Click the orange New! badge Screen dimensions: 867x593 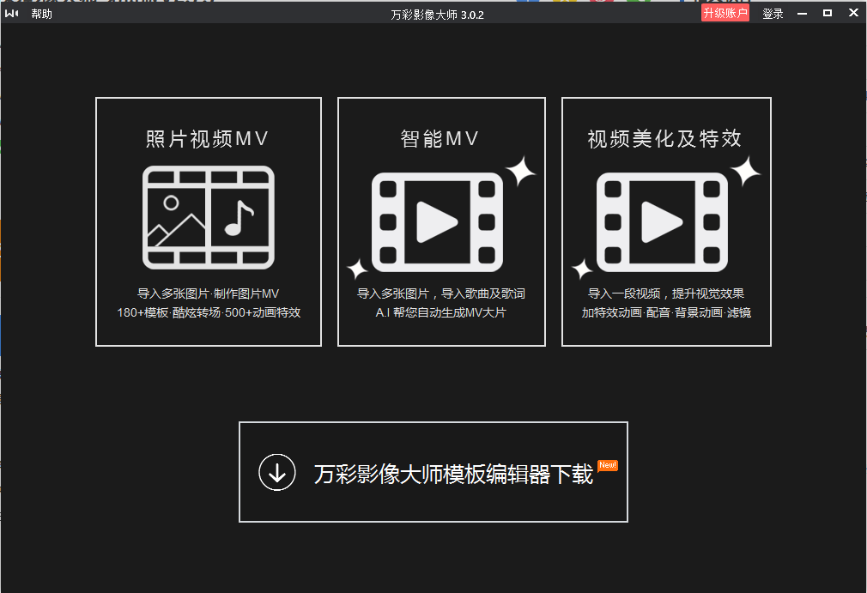coord(608,465)
